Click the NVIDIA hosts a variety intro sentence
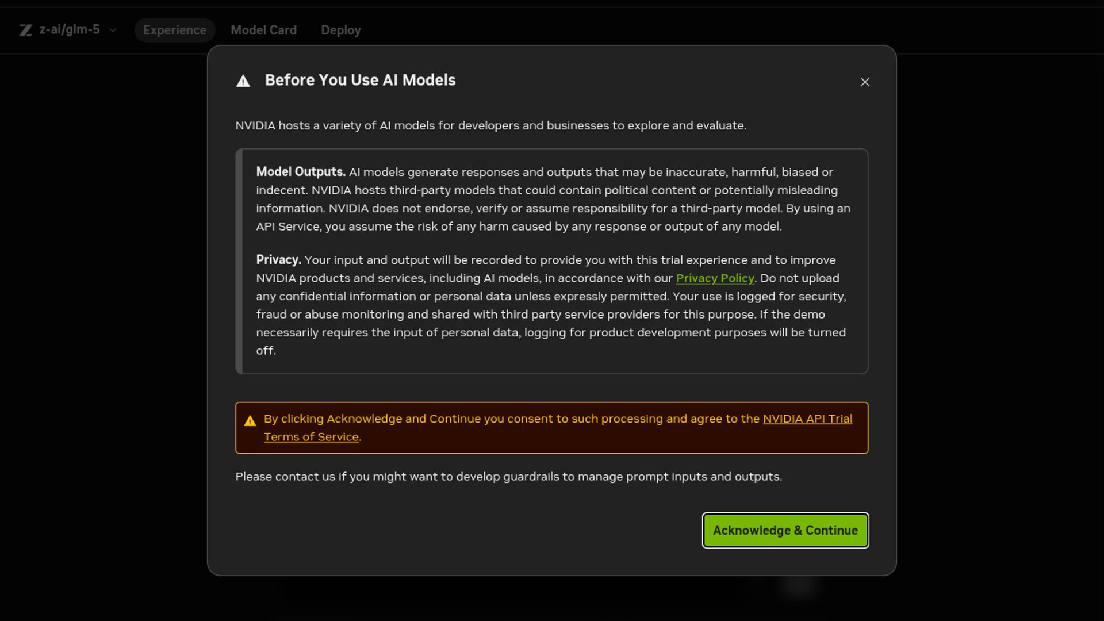Screen dimensions: 1104x621 490,125
